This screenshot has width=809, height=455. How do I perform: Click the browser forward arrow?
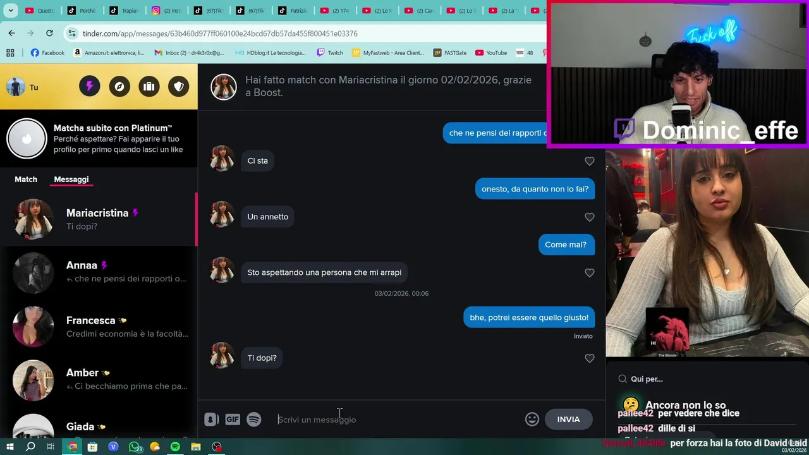(x=30, y=33)
